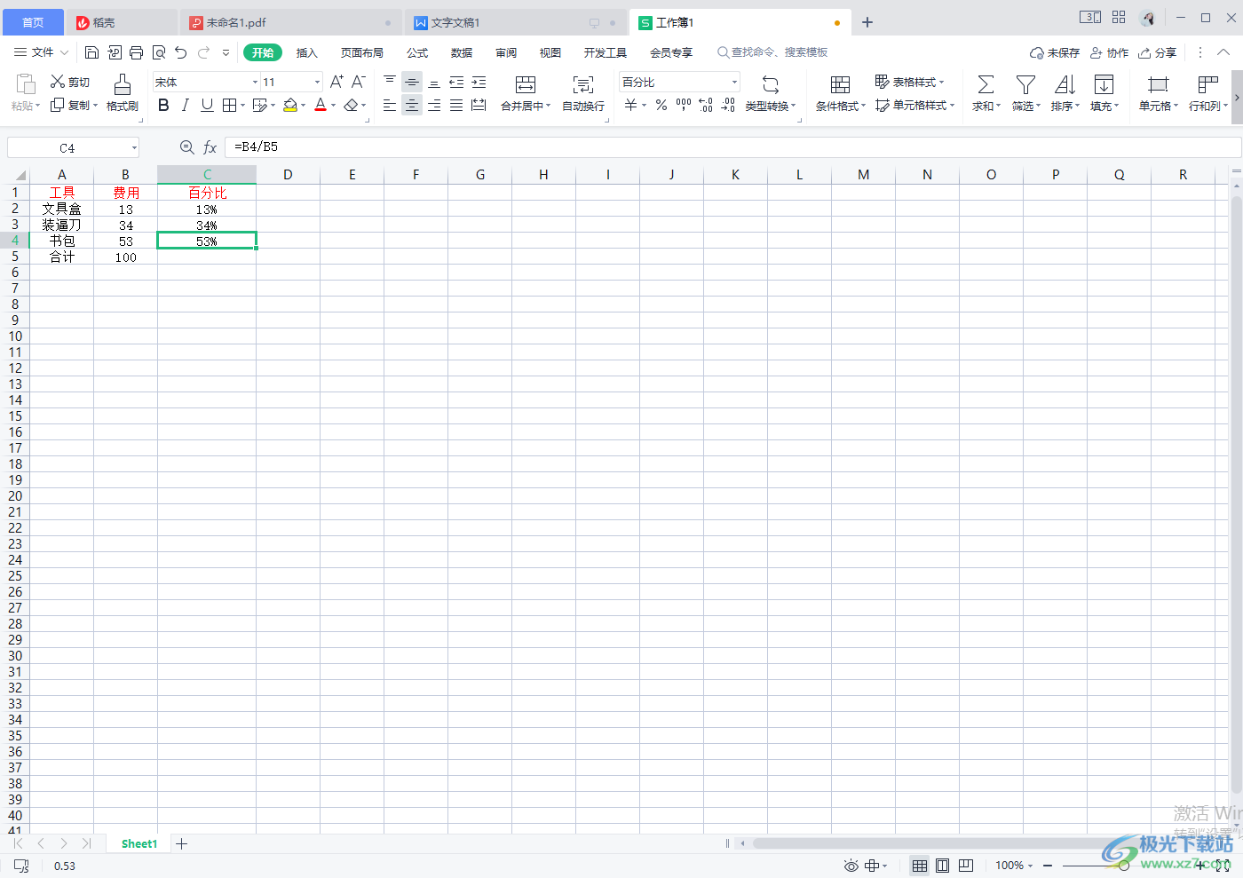Viewport: 1243px width, 878px height.
Task: Open new tab with plus button
Action: click(x=867, y=22)
